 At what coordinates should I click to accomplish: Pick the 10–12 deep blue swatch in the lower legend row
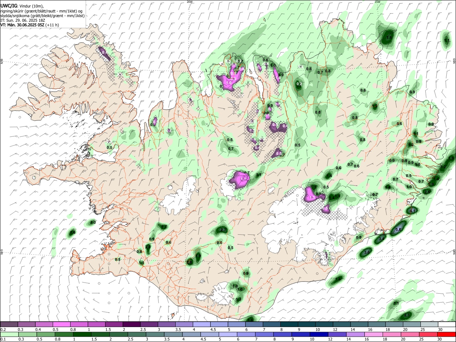(318, 334)
